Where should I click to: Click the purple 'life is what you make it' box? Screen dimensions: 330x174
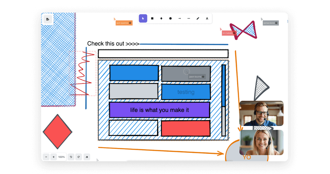point(159,110)
